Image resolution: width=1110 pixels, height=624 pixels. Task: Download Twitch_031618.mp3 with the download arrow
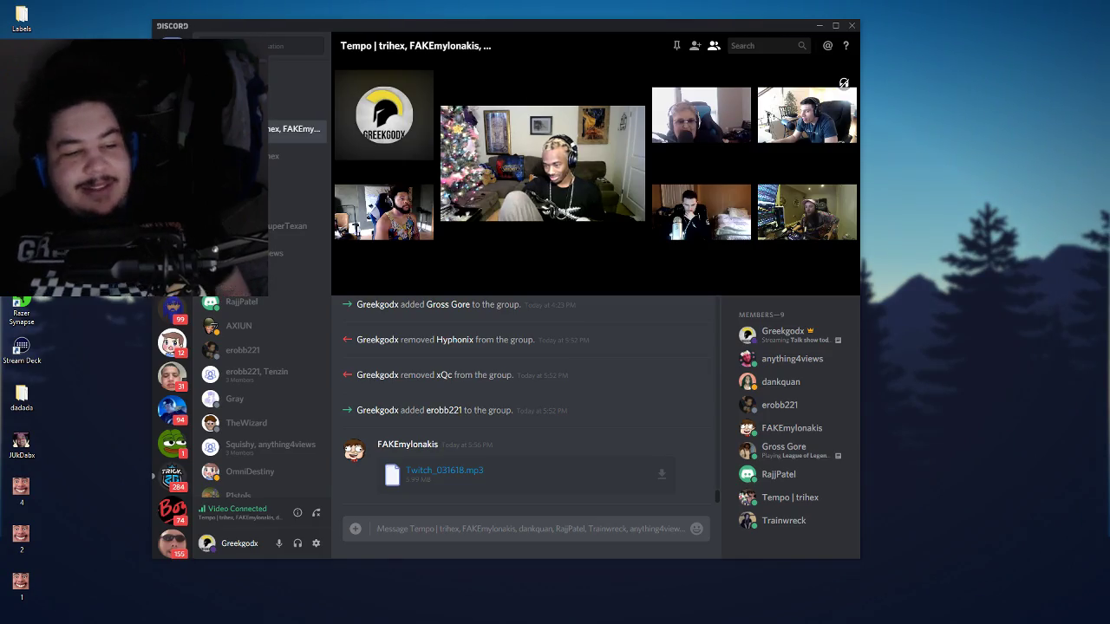662,474
